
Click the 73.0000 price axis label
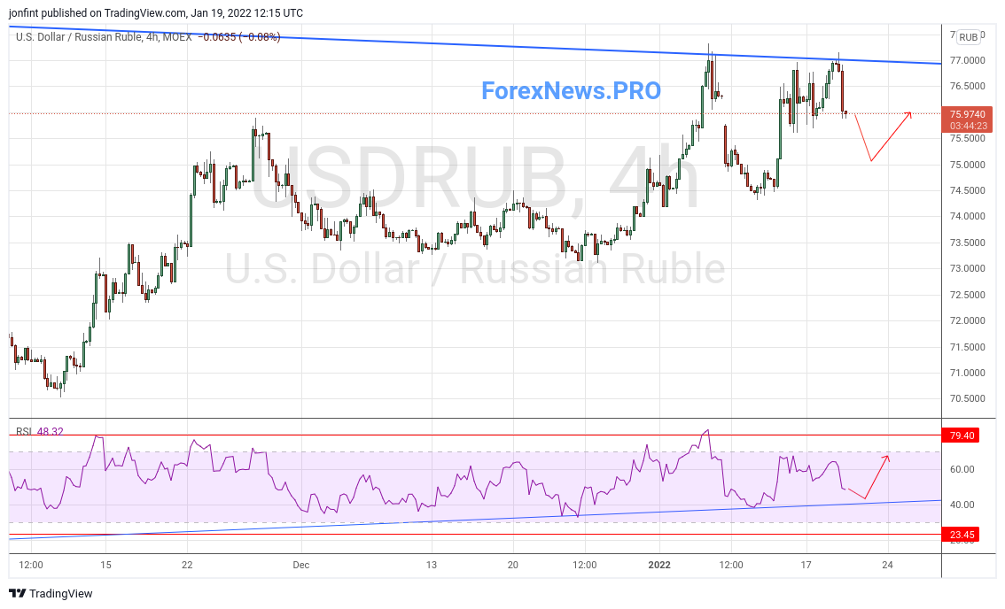pos(967,268)
